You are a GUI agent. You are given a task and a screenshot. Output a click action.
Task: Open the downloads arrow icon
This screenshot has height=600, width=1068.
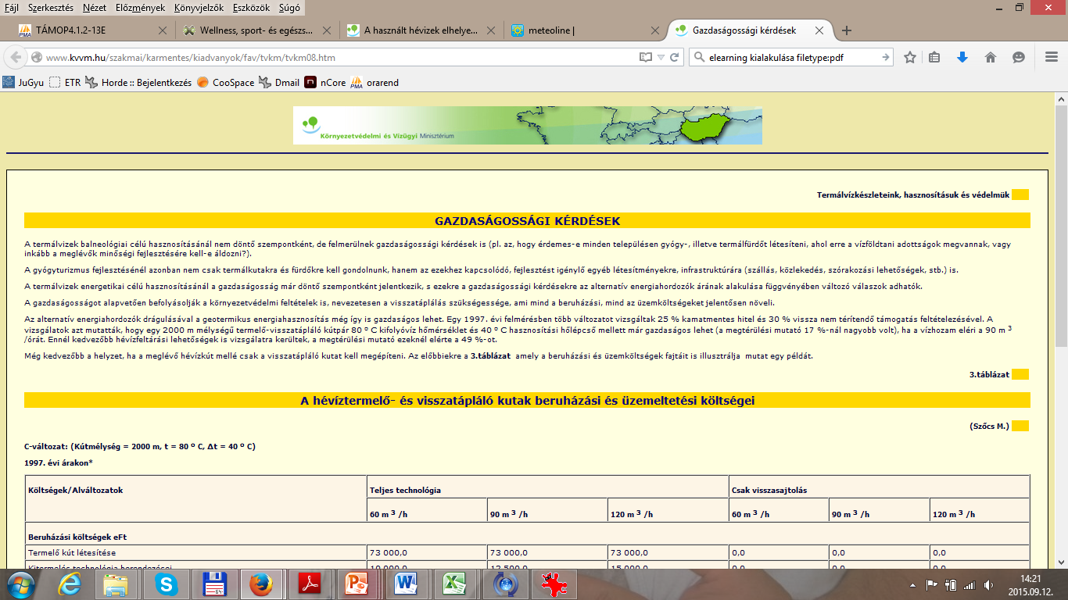[962, 57]
